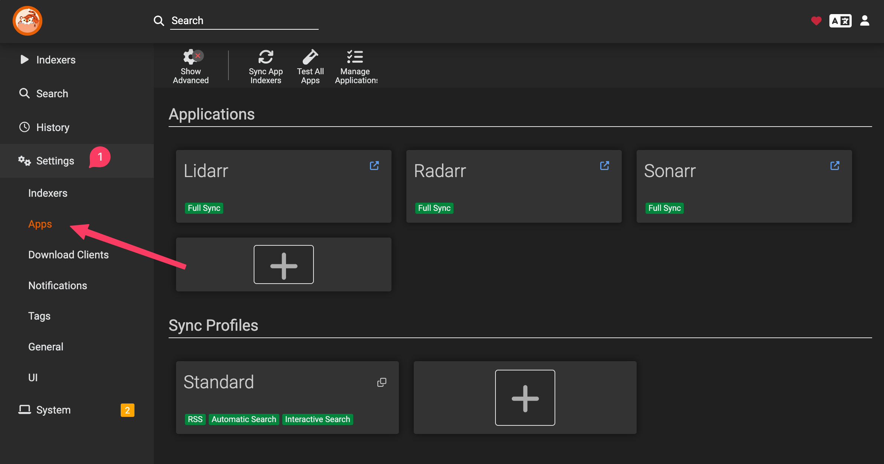Click the System warning badge showing 2
Screen dimensions: 884x464
[x=127, y=410]
